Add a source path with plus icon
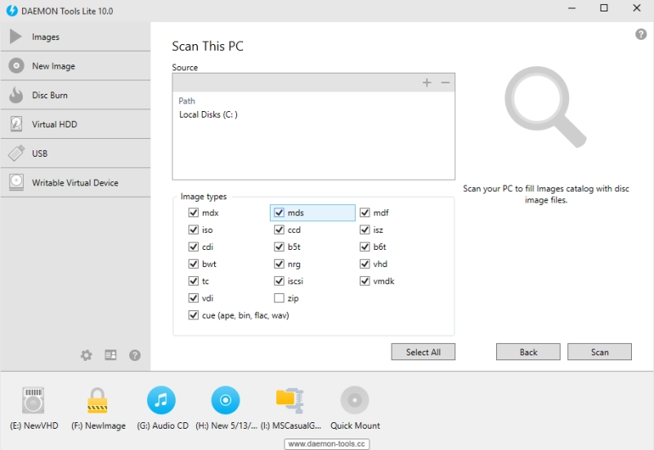This screenshot has width=654, height=450. click(427, 82)
